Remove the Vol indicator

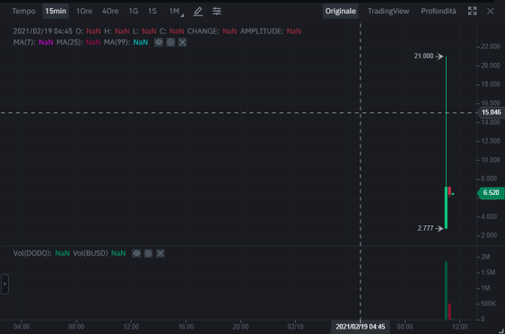(x=161, y=253)
